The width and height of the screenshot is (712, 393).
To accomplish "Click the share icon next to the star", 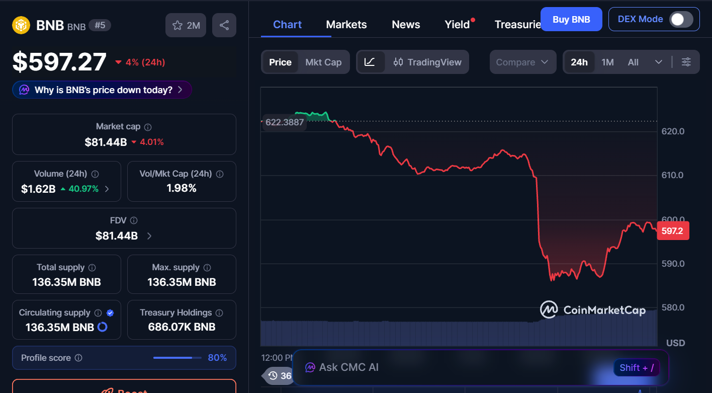I will (x=224, y=25).
